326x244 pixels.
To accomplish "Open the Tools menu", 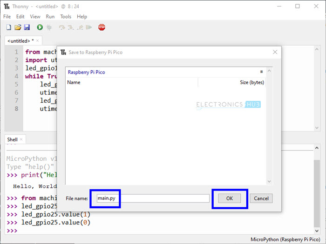I will click(66, 17).
